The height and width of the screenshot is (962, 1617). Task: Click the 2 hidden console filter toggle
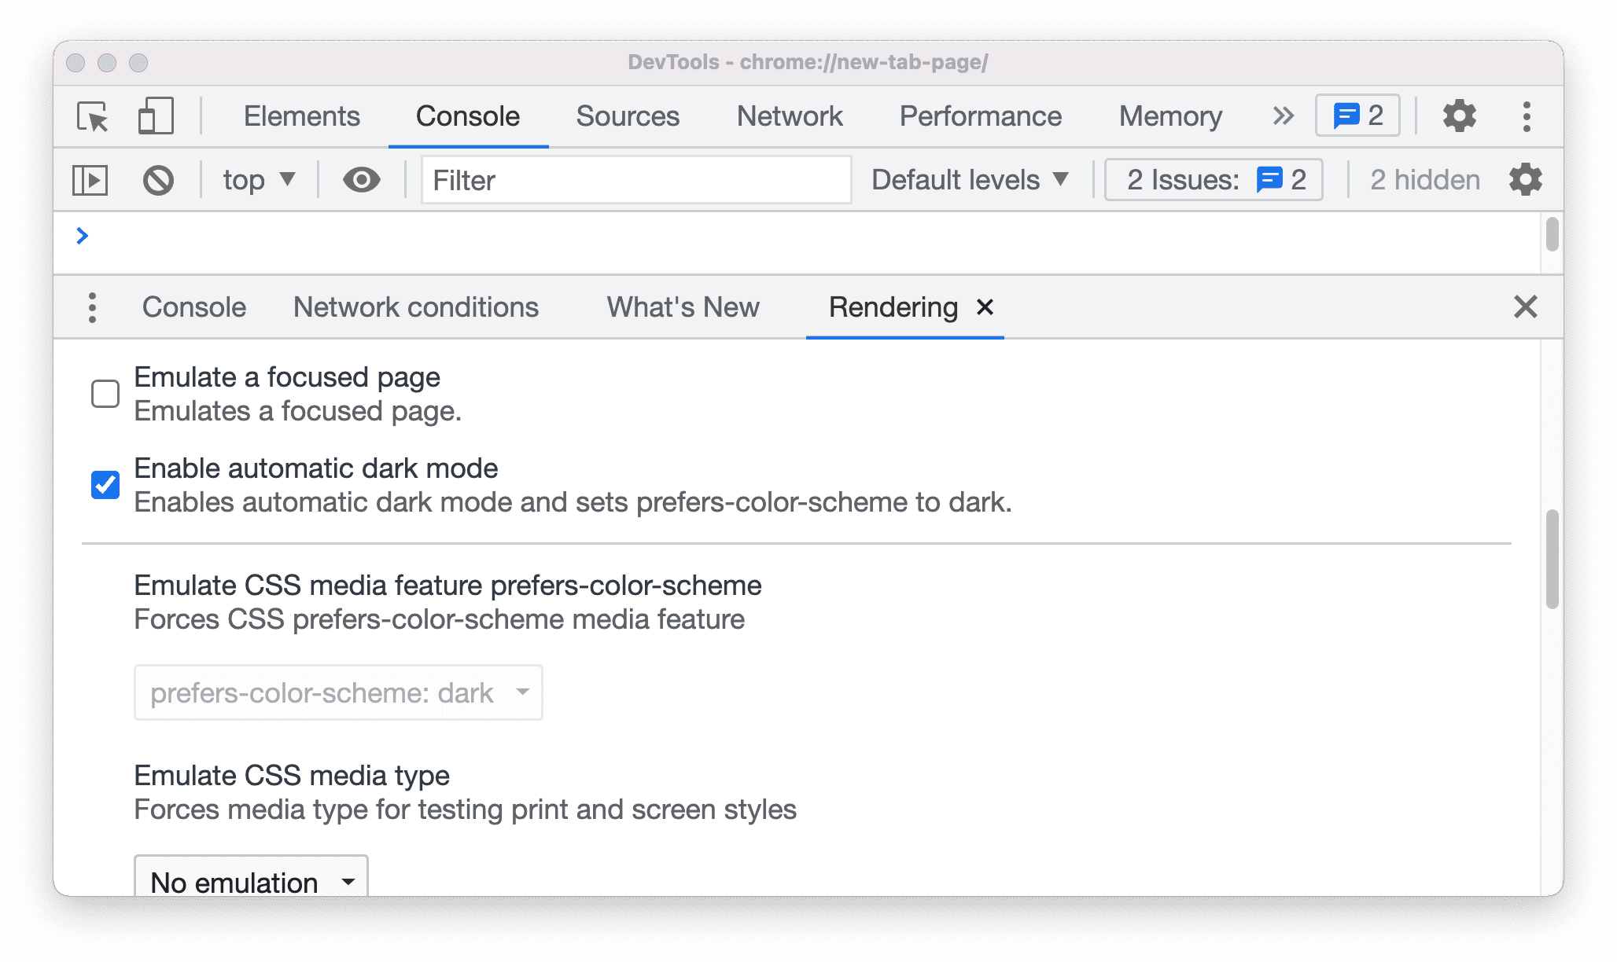(1424, 178)
